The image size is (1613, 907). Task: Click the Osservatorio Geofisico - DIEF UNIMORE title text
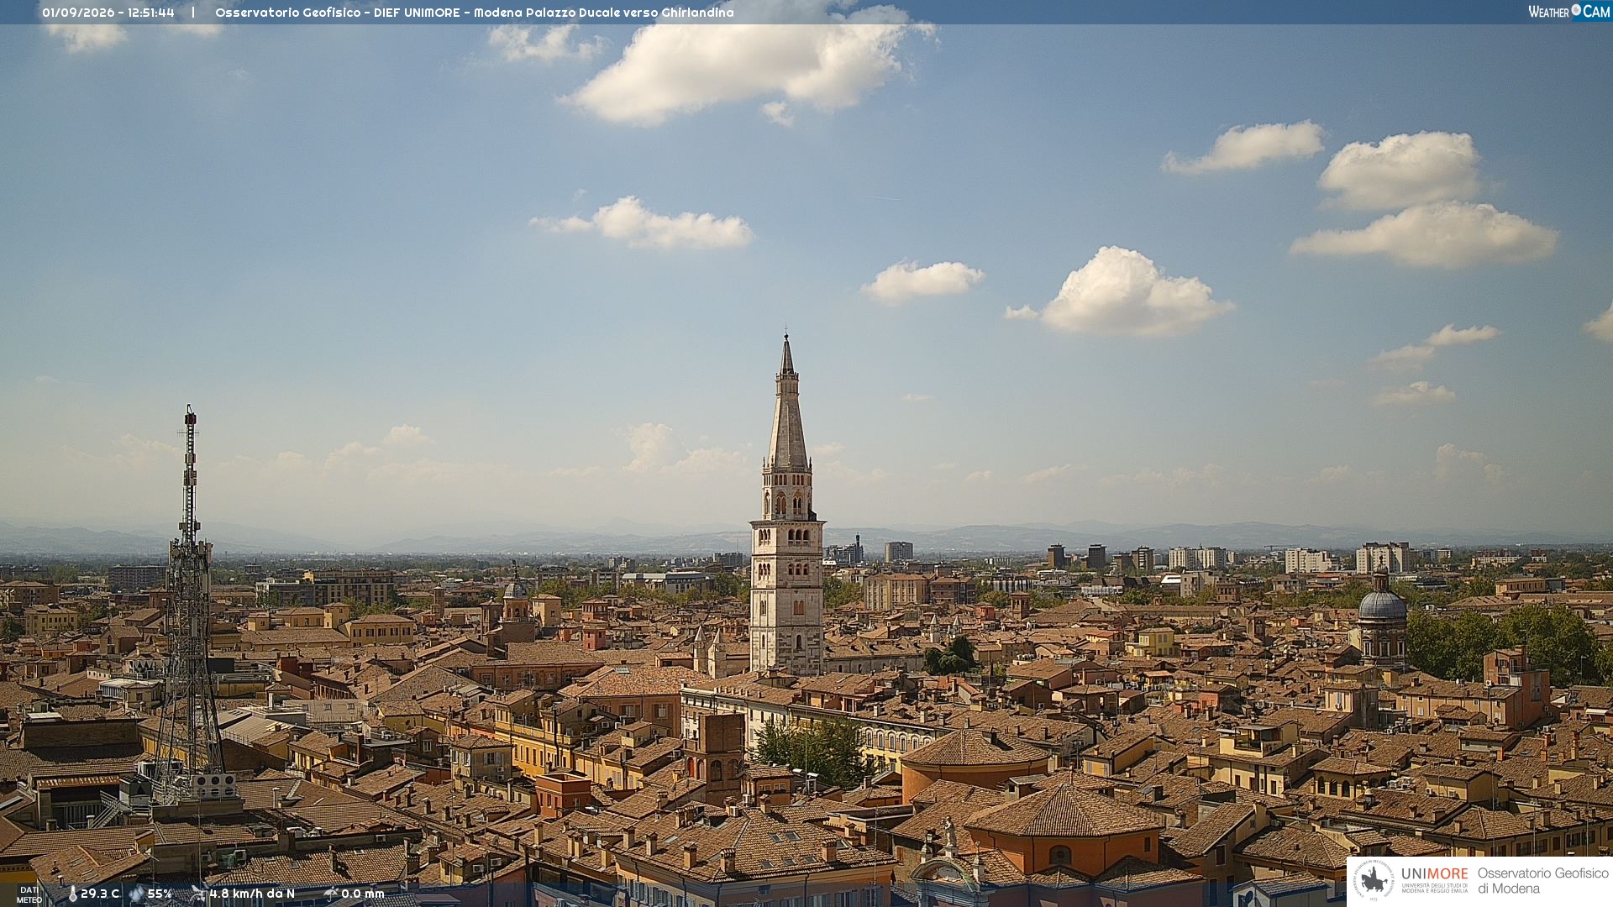point(338,13)
